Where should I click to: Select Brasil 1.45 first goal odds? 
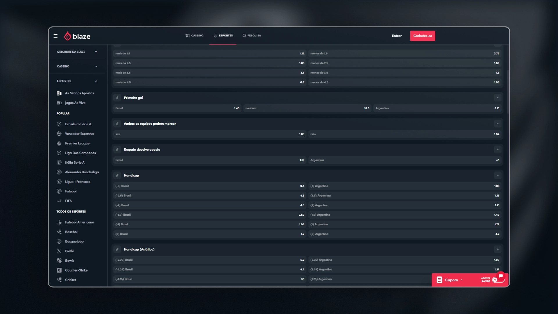(177, 108)
